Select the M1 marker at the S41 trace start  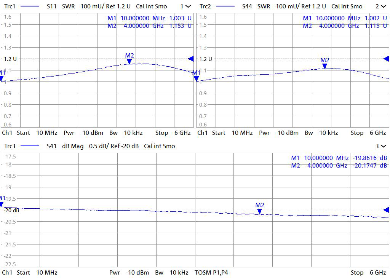[x=2, y=204]
